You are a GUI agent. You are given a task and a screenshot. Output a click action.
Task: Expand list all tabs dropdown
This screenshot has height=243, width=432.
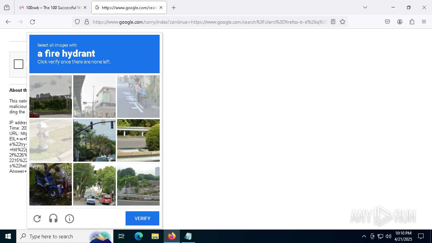coord(365,7)
